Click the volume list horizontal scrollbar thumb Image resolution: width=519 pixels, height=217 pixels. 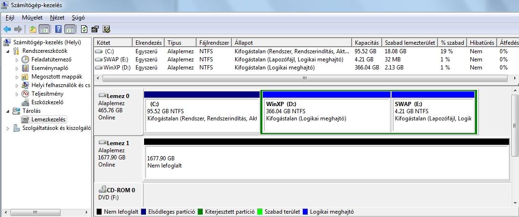(305, 78)
